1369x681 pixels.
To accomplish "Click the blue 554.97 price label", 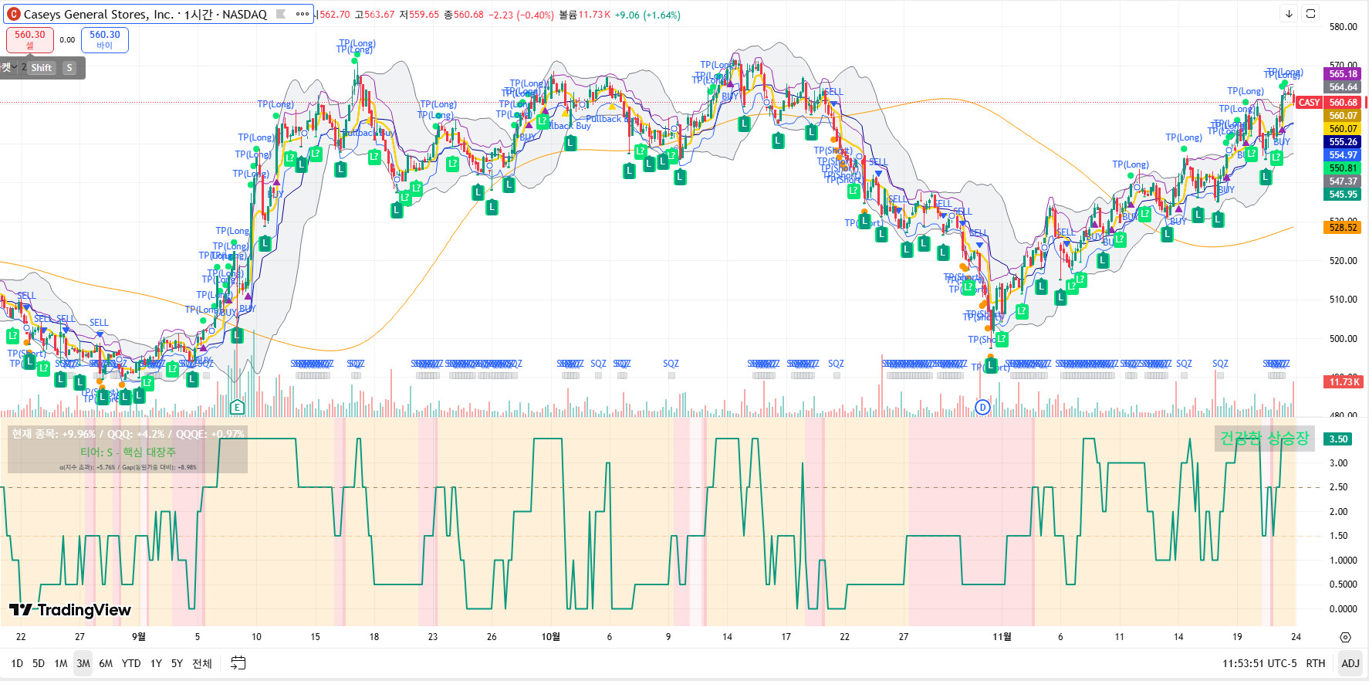I will [1343, 155].
